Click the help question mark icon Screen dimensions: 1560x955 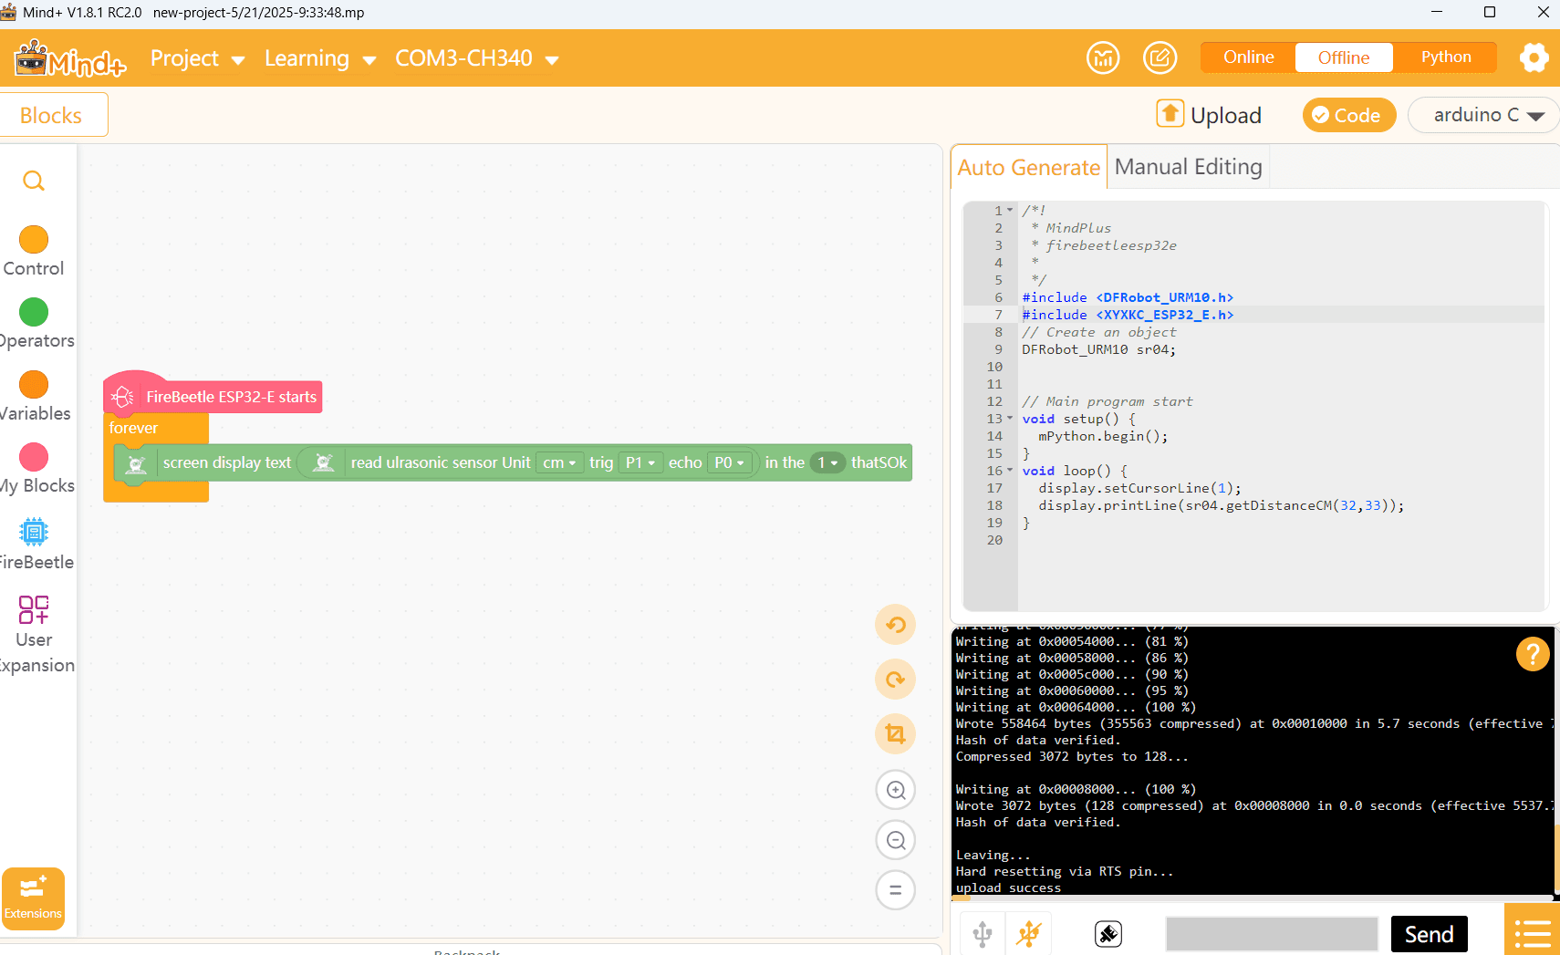pos(1533,654)
